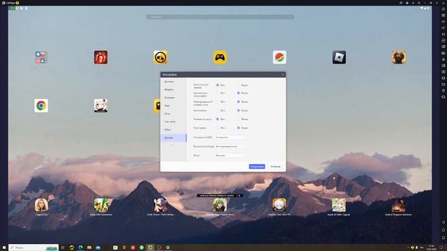Screen dimensions: 447x251
Task: Open the exit option dropdown
Action: [230, 146]
